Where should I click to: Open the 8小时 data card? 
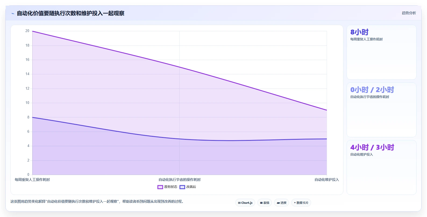tap(381, 52)
